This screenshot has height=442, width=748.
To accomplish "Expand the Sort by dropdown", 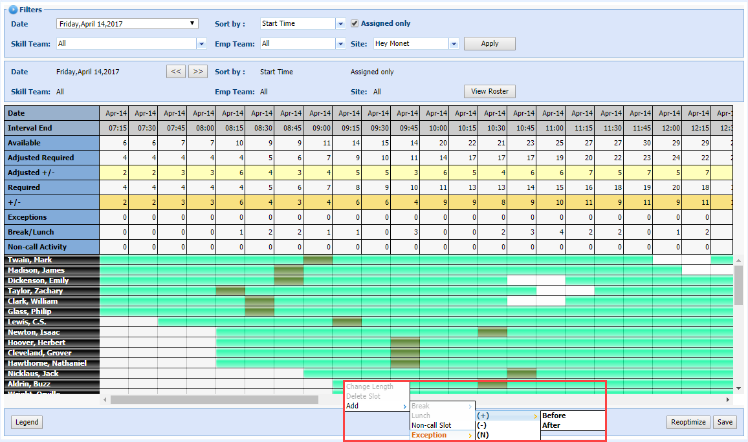I will tap(340, 24).
